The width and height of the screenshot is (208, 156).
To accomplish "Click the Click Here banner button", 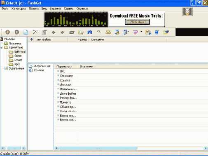I will coord(138,22).
